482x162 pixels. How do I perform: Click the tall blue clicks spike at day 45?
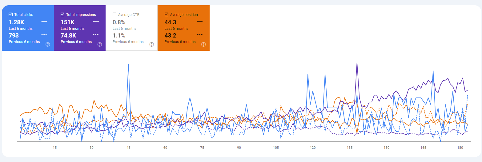[128, 65]
